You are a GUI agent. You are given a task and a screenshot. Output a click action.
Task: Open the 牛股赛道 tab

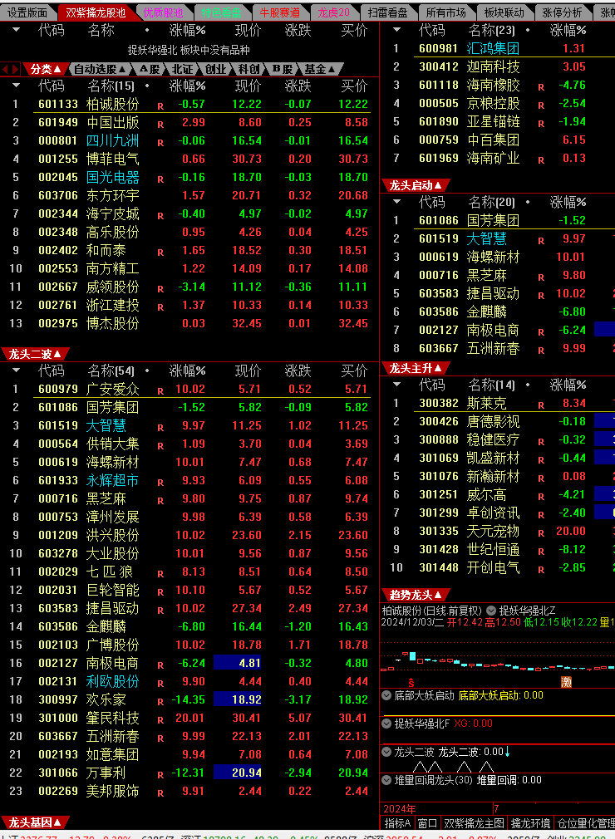pyautogui.click(x=279, y=12)
